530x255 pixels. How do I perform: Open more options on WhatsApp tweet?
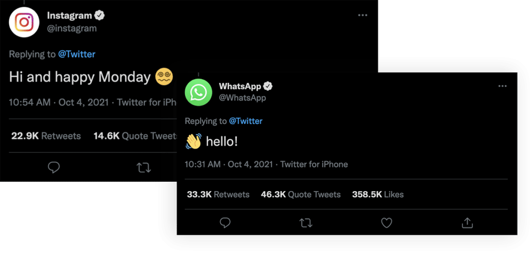pyautogui.click(x=502, y=86)
